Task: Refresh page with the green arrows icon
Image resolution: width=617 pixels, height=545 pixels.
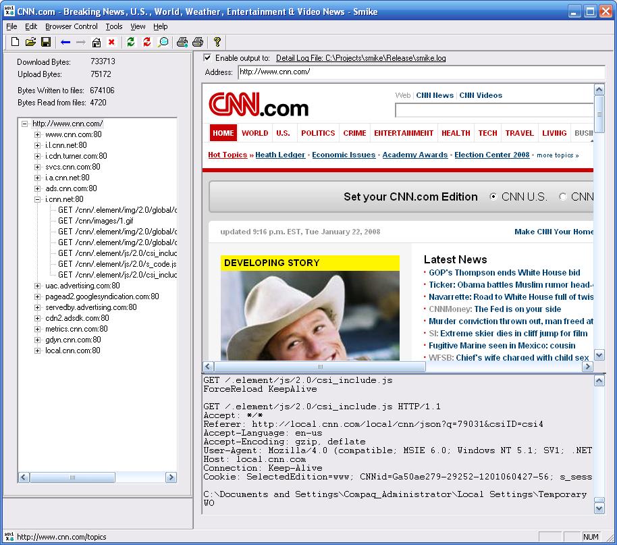Action: [x=131, y=43]
